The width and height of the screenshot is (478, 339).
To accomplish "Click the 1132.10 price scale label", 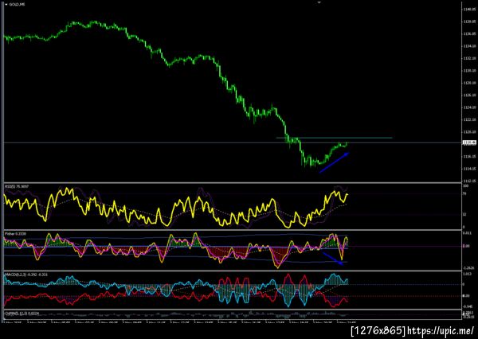I will point(469,58).
